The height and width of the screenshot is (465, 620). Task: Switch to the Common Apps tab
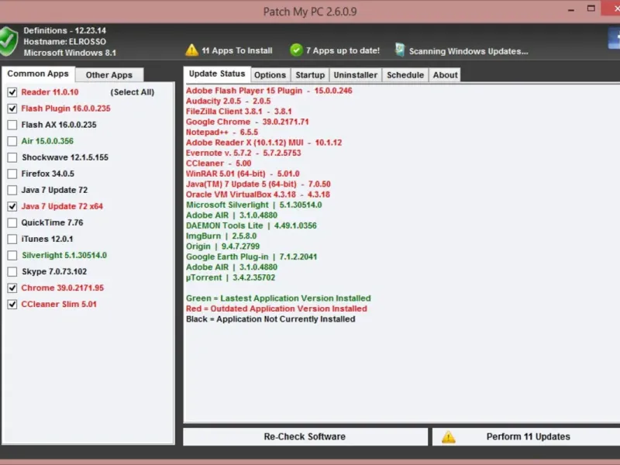point(38,74)
